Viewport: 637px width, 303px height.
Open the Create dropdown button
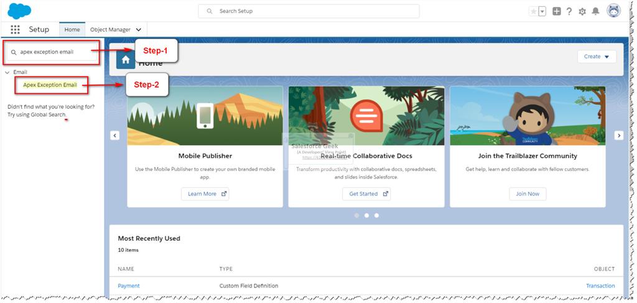[x=597, y=57]
